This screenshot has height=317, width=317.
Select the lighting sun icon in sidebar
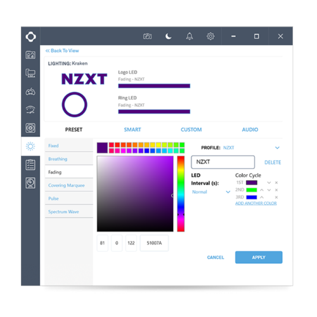(30, 146)
